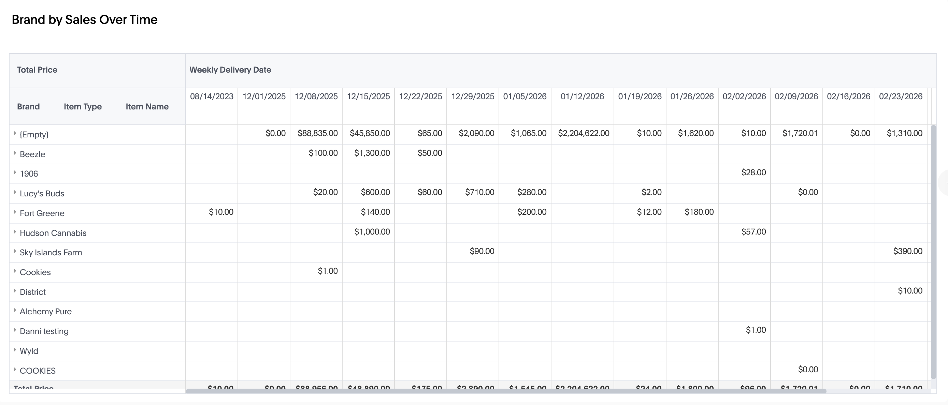Expand the Danni testing row
The width and height of the screenshot is (948, 405).
pyautogui.click(x=15, y=330)
